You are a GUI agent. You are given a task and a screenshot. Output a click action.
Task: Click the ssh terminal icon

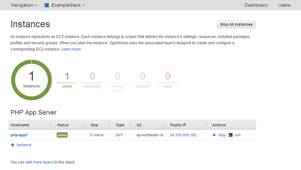[231, 135]
